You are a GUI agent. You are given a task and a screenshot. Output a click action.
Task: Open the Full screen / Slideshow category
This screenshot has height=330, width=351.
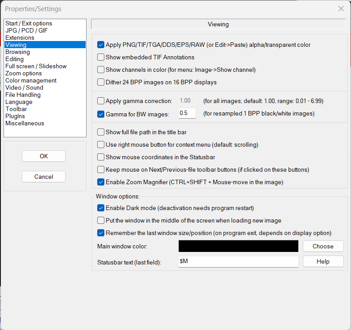tap(36, 66)
